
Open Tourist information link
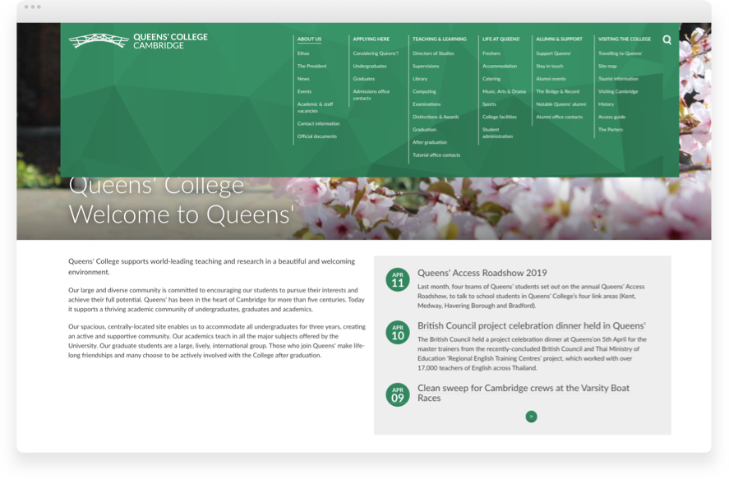pos(618,79)
